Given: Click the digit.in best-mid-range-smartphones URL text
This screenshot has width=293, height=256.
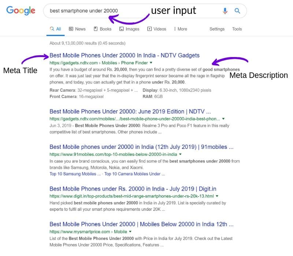Looking at the screenshot, I should (x=131, y=196).
